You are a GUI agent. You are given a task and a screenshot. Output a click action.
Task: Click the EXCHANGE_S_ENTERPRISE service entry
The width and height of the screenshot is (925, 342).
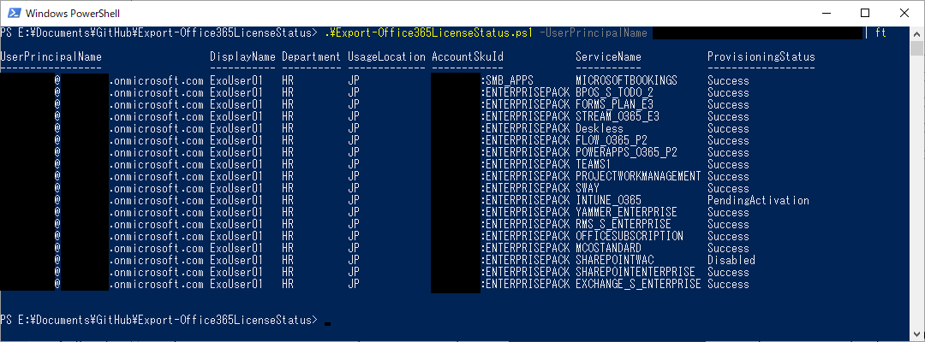[638, 284]
